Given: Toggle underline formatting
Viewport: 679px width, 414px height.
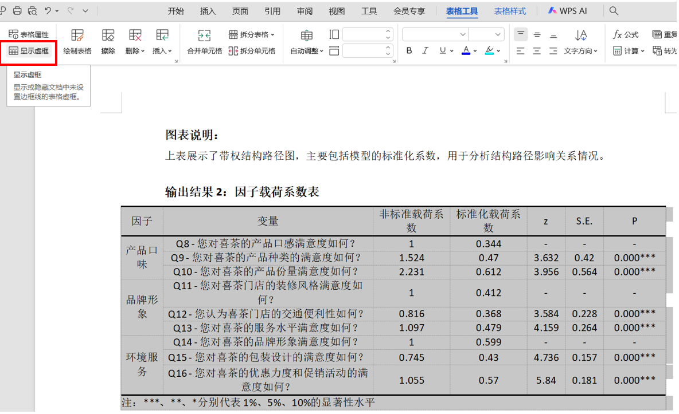Looking at the screenshot, I should (x=443, y=50).
